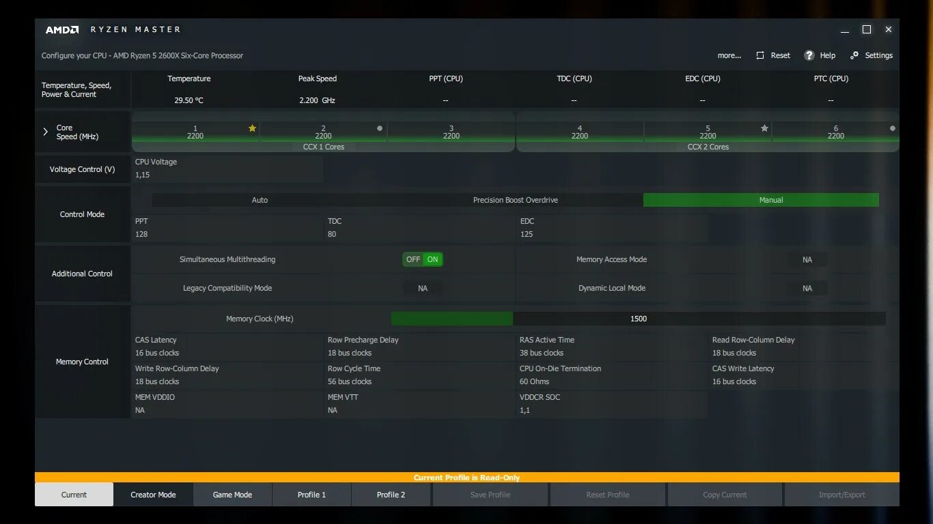
Task: Click the Current Profile is Read-Only banner
Action: tap(467, 478)
